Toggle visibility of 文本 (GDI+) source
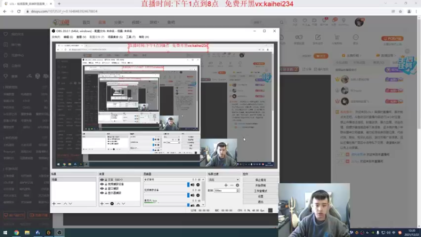This screenshot has width=421, height=237. (102, 180)
